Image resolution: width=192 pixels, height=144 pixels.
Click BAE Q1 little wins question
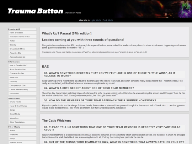(x=114, y=74)
